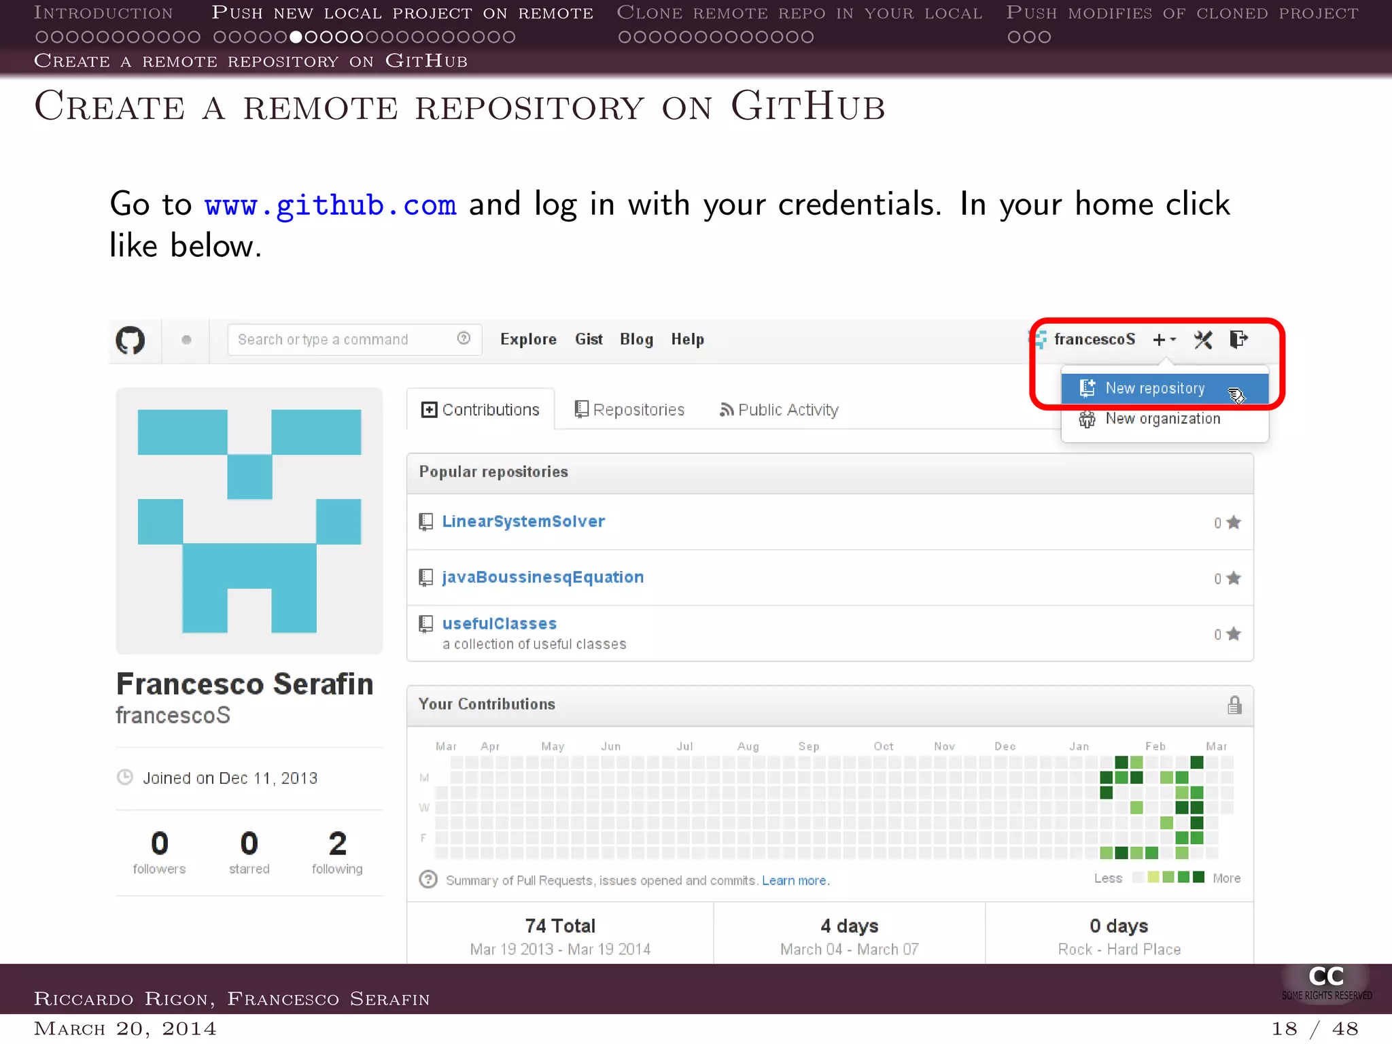Viewport: 1392px width, 1044px height.
Task: Click the clock icon beside Joined date
Action: click(x=125, y=777)
